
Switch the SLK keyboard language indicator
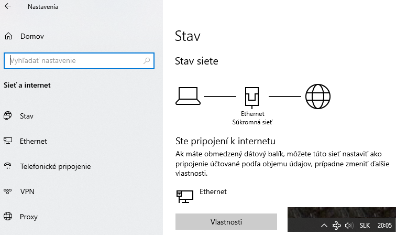pyautogui.click(x=365, y=226)
